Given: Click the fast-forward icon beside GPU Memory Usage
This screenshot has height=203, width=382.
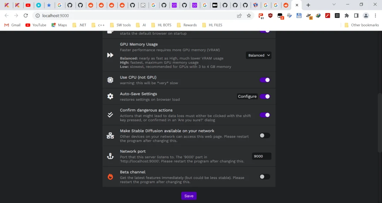Looking at the screenshot, I should point(110,55).
